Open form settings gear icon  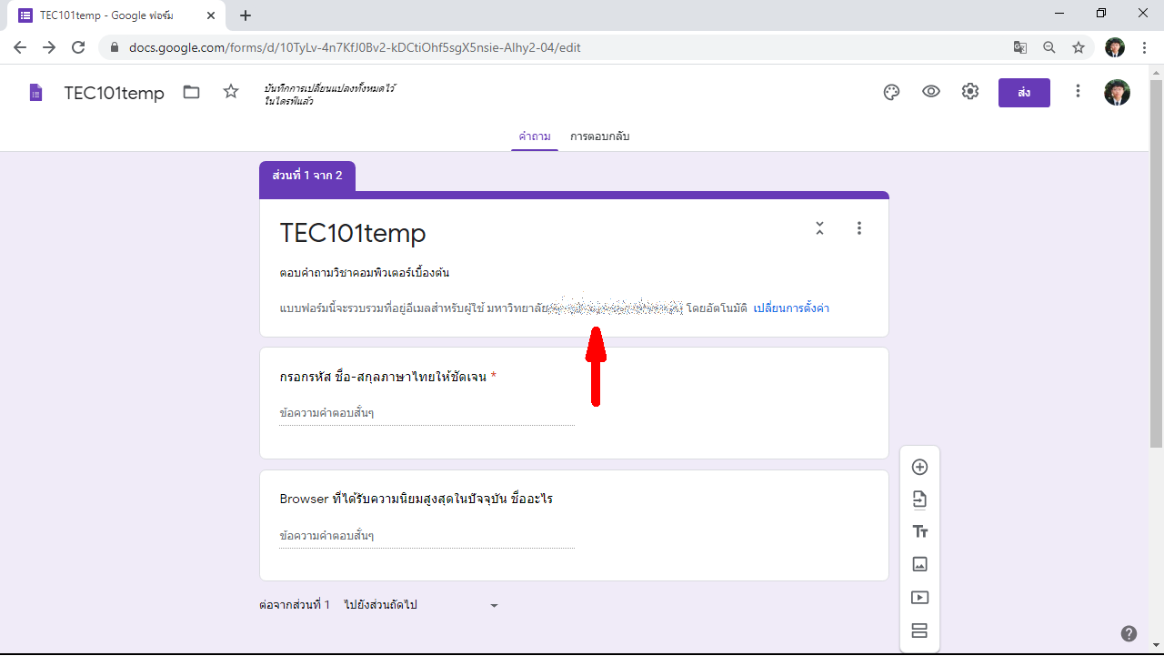970,92
